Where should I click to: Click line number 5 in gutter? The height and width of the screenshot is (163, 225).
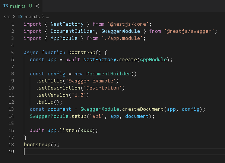(x=13, y=53)
